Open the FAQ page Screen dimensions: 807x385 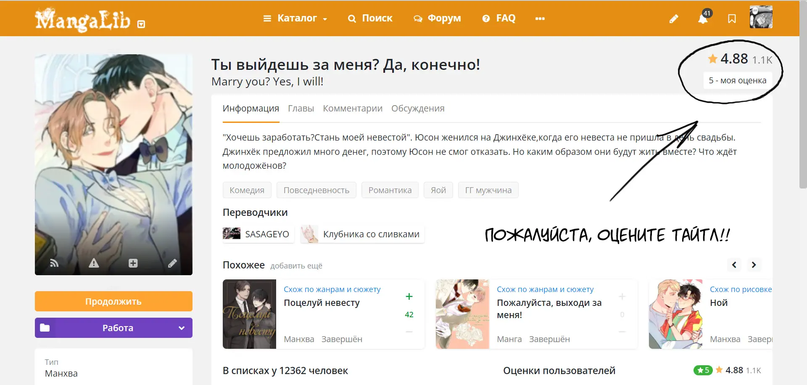click(x=499, y=19)
